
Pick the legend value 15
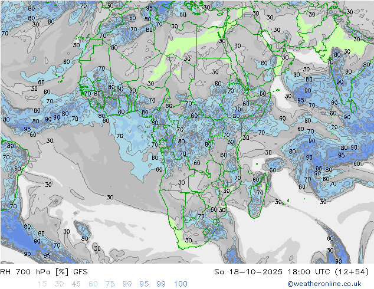click(x=42, y=284)
